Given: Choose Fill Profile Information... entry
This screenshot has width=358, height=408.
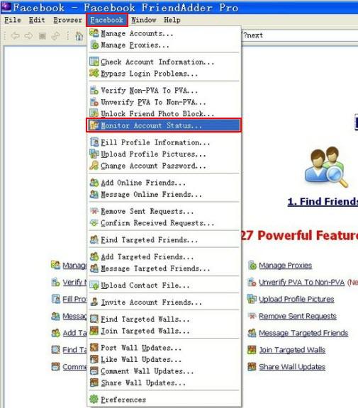Looking at the screenshot, I should point(164,142).
